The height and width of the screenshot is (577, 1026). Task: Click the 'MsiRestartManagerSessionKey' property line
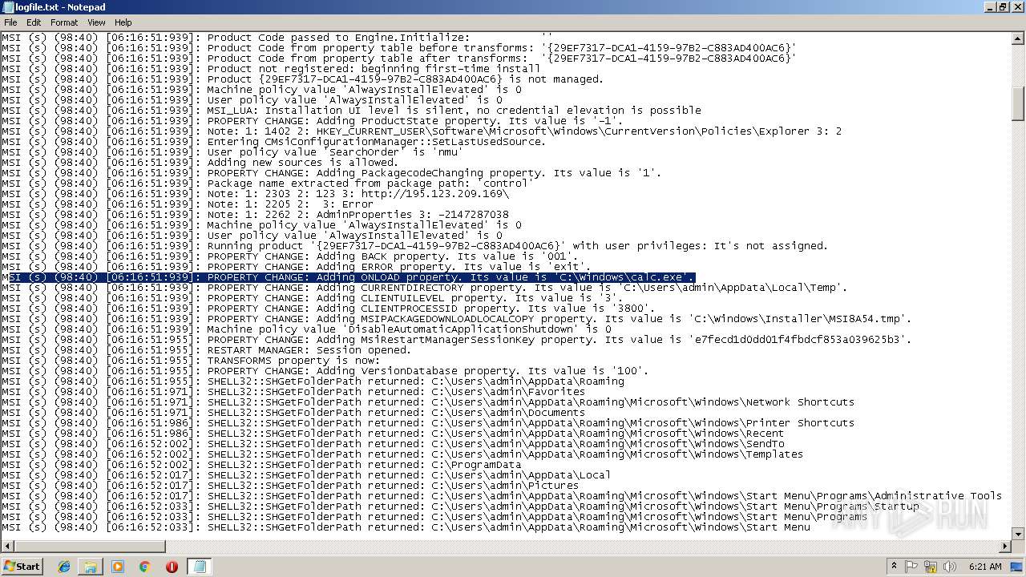pos(456,340)
